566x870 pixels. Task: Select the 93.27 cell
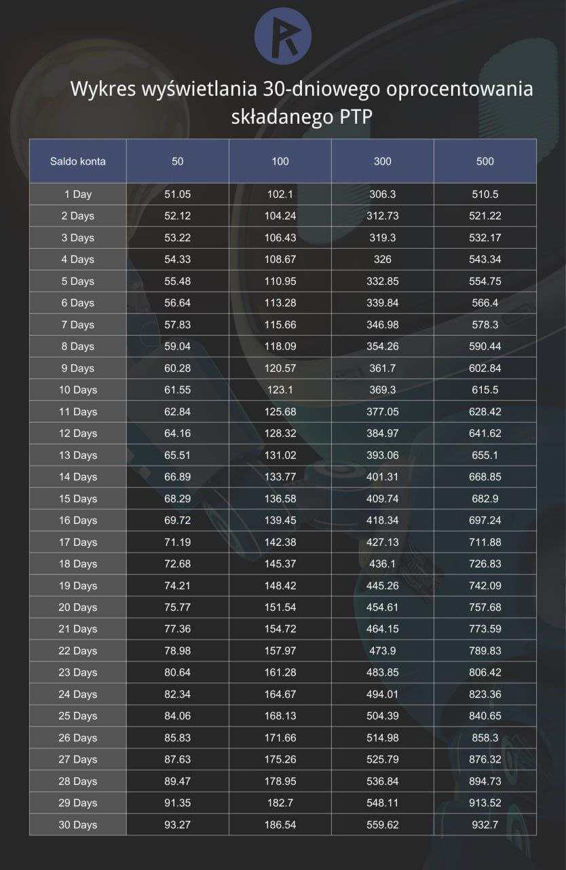pyautogui.click(x=178, y=824)
